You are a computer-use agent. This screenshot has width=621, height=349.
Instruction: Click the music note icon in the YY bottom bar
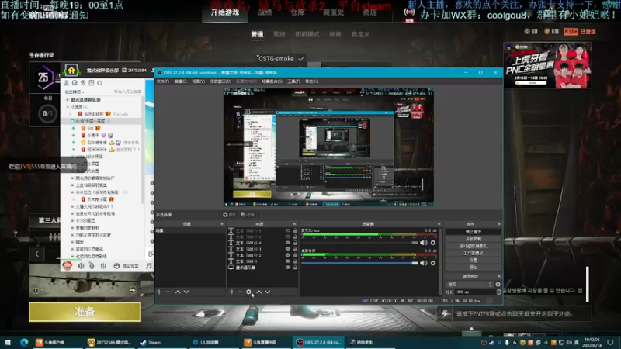(148, 266)
